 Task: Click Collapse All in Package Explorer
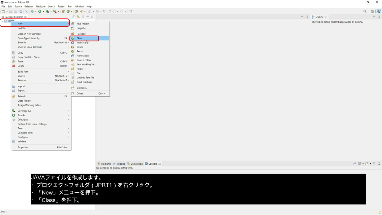(74, 17)
